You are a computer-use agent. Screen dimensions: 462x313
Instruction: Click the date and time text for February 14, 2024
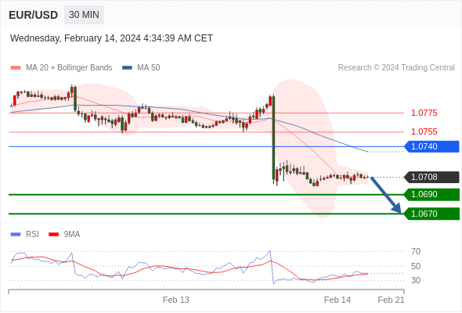coord(111,38)
